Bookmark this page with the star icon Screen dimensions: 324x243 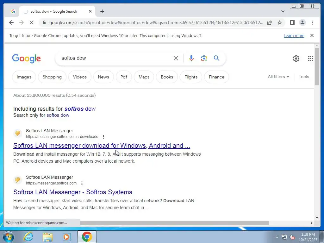(x=280, y=22)
